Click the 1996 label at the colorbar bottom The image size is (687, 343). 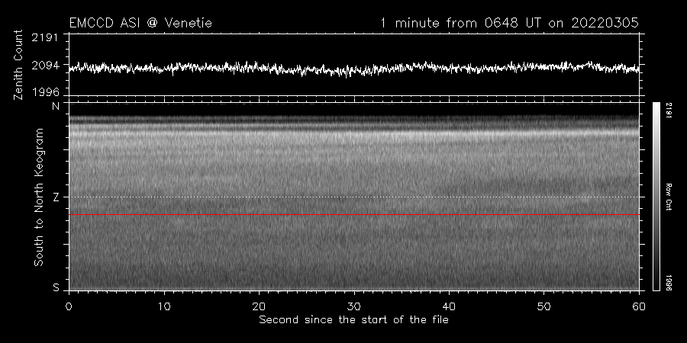tap(669, 282)
